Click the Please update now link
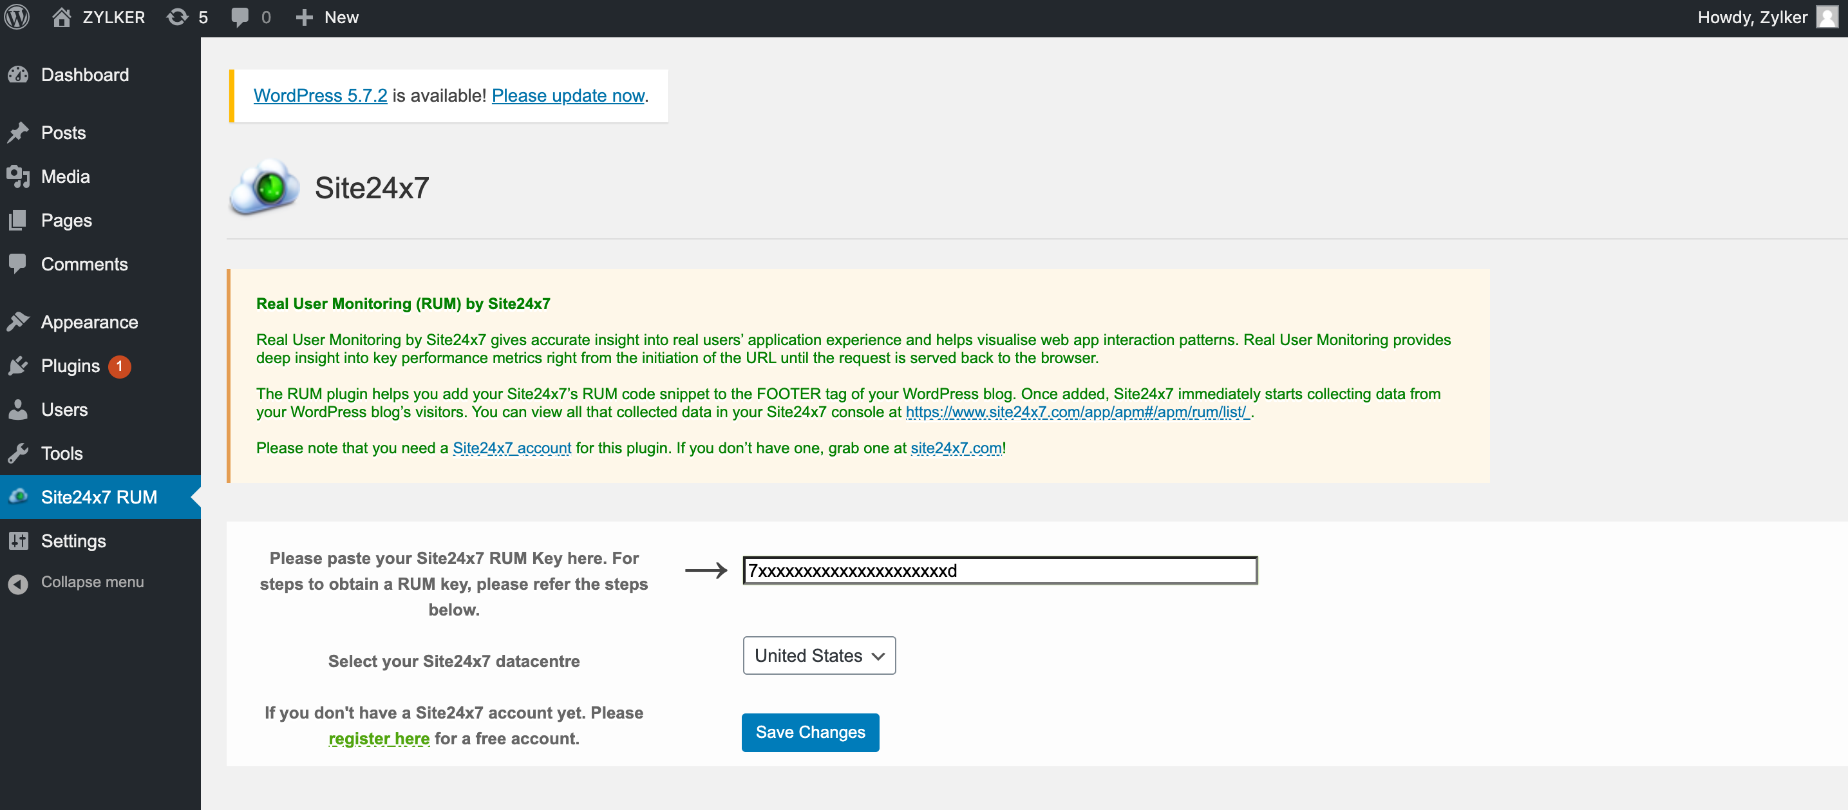The image size is (1848, 810). click(x=567, y=95)
